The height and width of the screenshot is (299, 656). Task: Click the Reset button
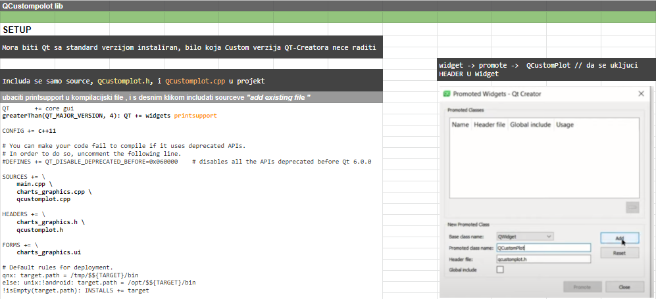pyautogui.click(x=620, y=252)
